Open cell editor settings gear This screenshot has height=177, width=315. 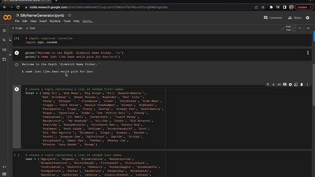tap(290, 85)
